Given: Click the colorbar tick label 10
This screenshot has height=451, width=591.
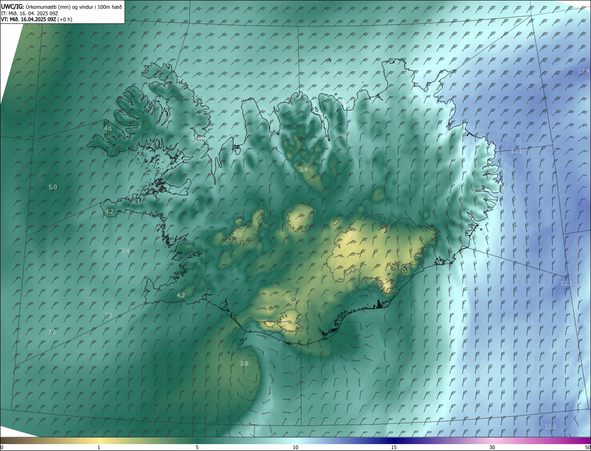Looking at the screenshot, I should click(x=295, y=447).
